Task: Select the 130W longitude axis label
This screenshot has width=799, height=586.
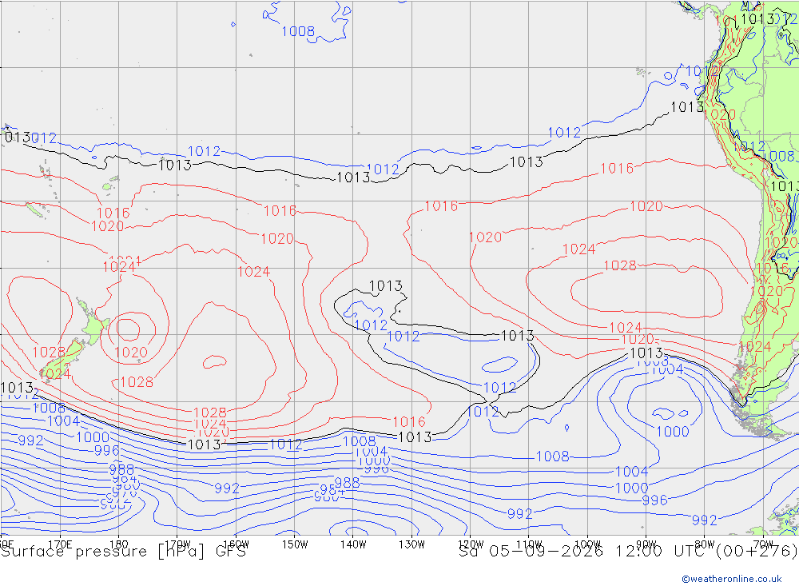Action: (411, 544)
